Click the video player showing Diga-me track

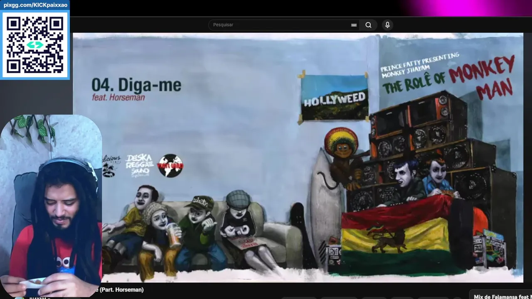(x=298, y=157)
